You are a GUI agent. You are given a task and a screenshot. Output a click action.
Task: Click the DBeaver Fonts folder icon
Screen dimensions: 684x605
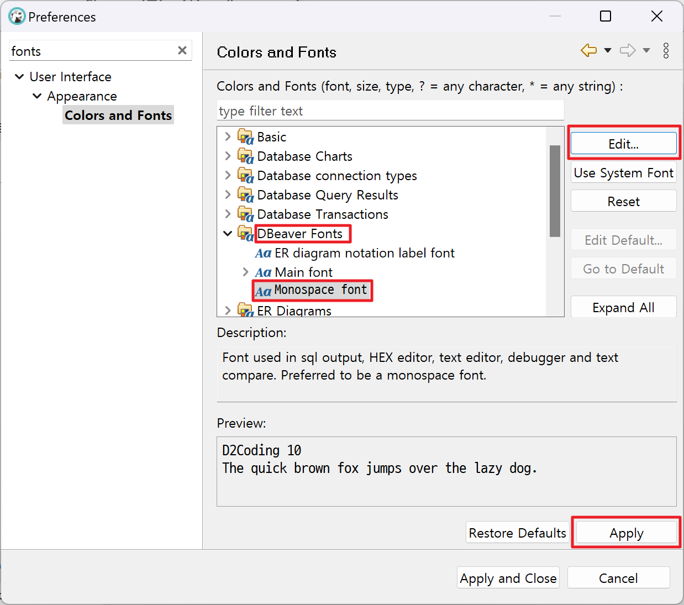(x=245, y=233)
